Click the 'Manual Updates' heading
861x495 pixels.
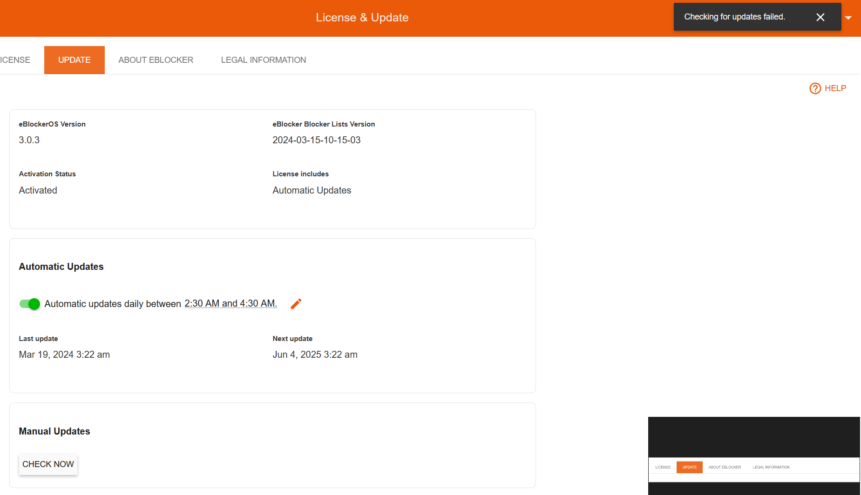point(54,431)
